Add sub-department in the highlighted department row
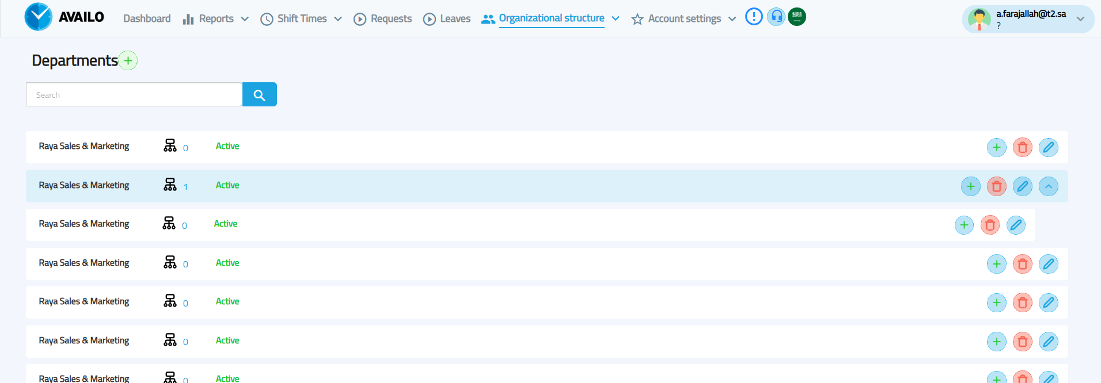The width and height of the screenshot is (1101, 383). pos(971,186)
